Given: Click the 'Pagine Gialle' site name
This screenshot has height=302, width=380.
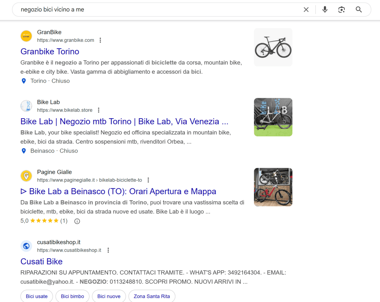Looking at the screenshot, I should 54,172.
